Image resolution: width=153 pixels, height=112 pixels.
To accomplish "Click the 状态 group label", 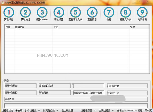I will point(6,81).
